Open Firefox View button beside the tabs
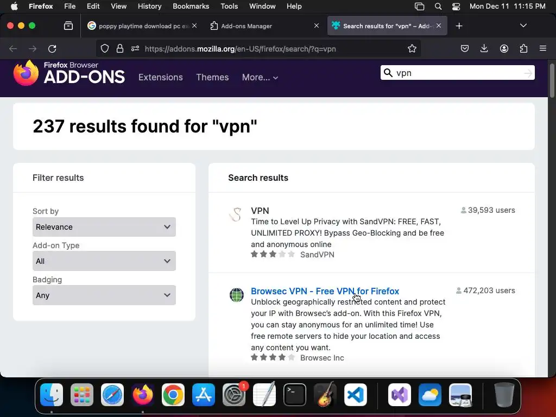556x417 pixels. point(68,26)
